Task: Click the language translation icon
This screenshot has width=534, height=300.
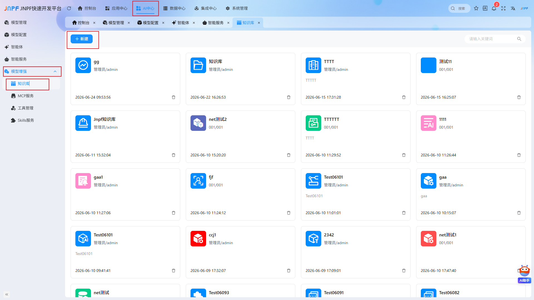Action: coord(513,8)
